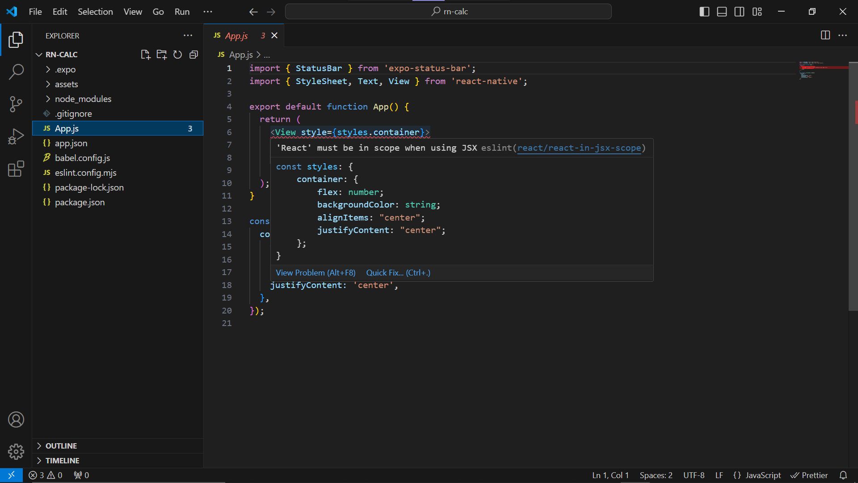Toggle the primary side bar visibility
858x483 pixels.
tap(704, 12)
